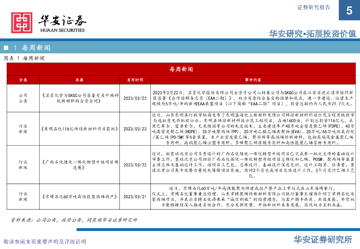This screenshot has height=249, width=360.
Task: Click the 公司公告 category cell
Action: (x=23, y=98)
